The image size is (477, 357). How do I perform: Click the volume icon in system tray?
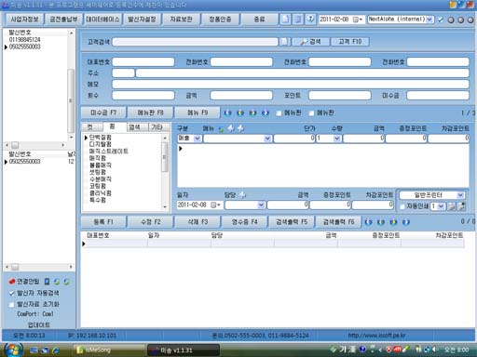pyautogui.click(x=434, y=350)
